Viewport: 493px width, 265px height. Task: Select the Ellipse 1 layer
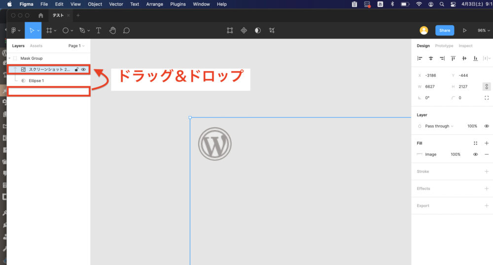[48, 81]
